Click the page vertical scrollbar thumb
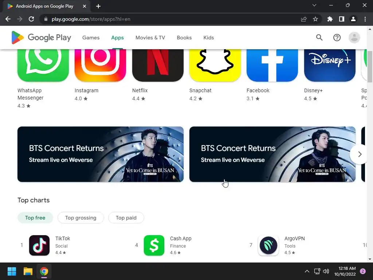 coord(370,67)
